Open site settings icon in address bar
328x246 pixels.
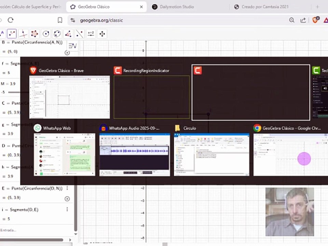coord(73,20)
